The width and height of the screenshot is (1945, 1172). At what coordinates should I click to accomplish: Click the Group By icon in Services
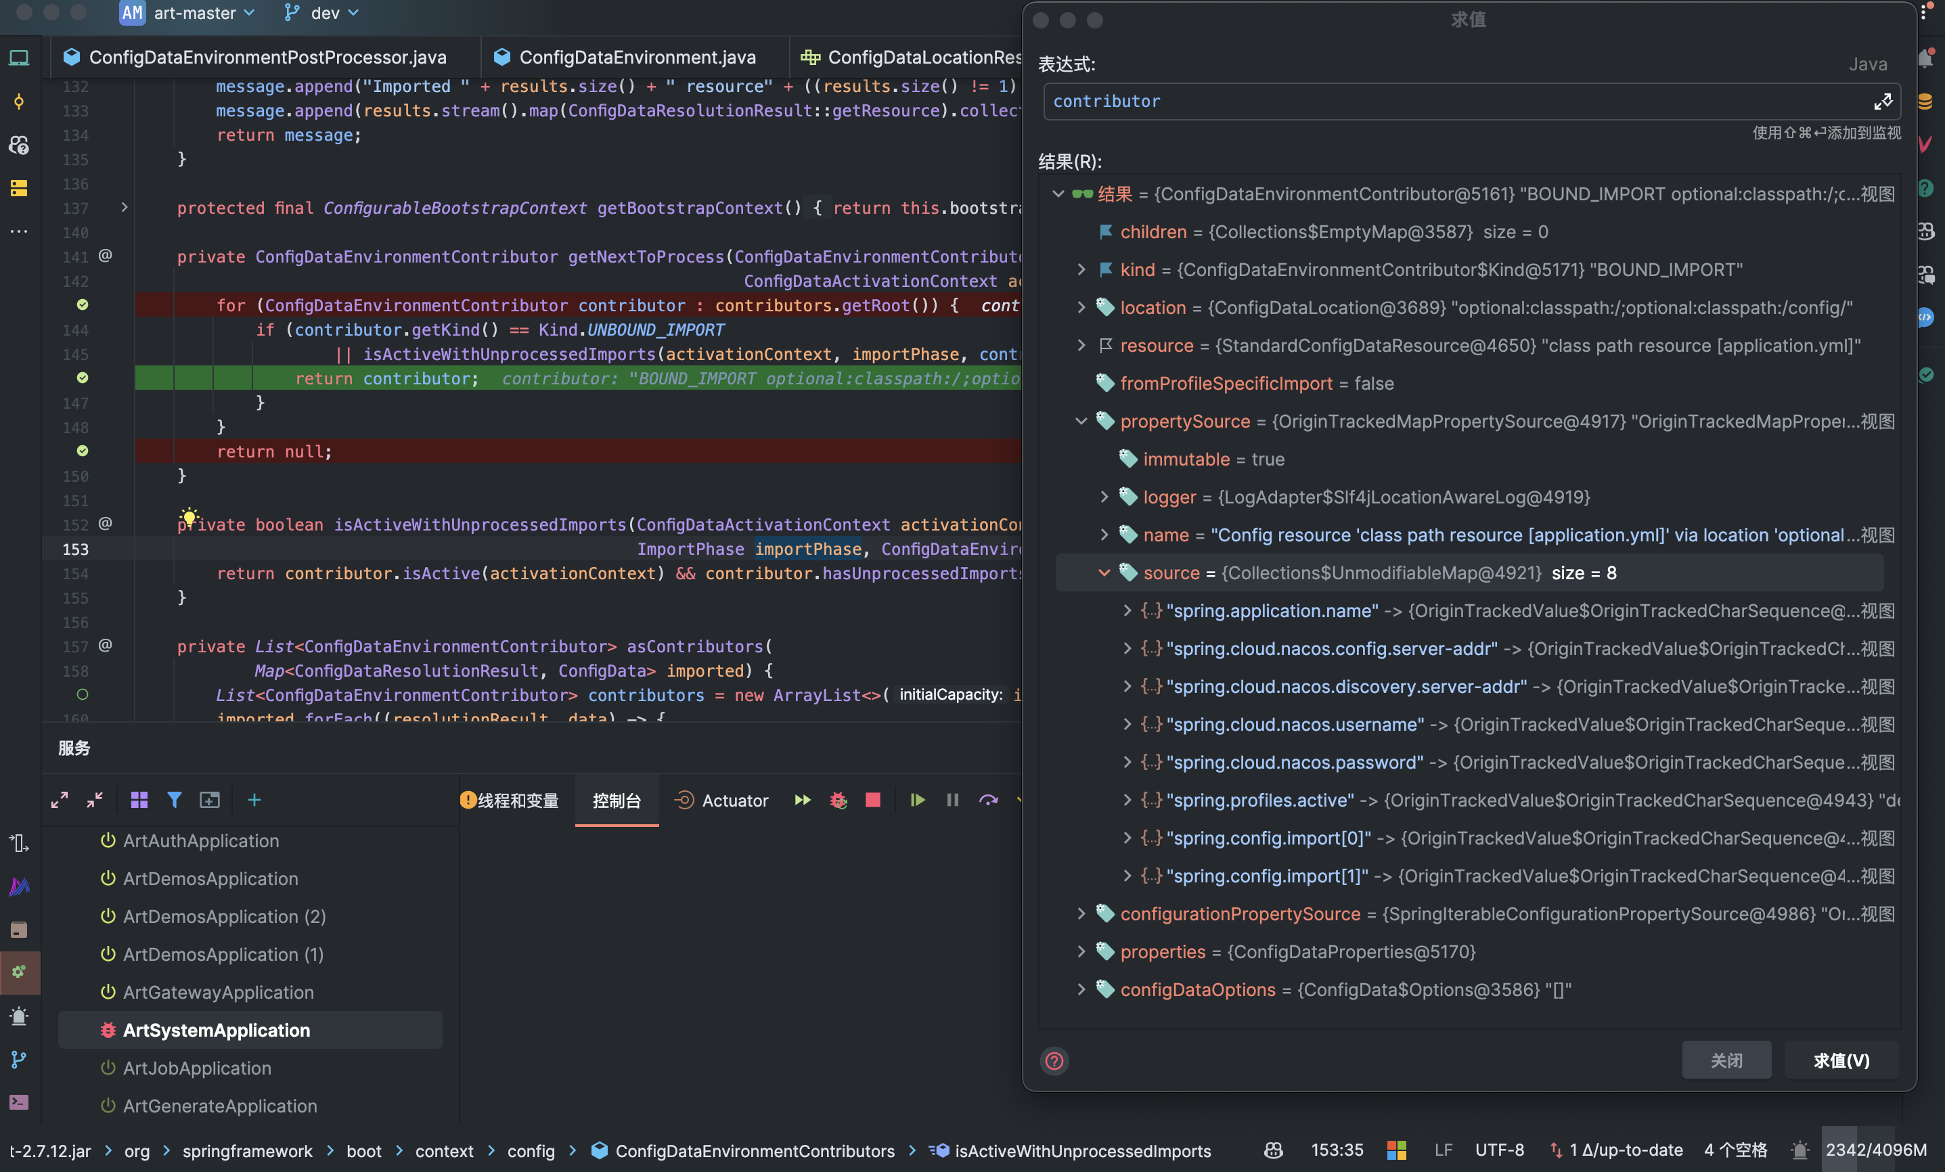(139, 801)
